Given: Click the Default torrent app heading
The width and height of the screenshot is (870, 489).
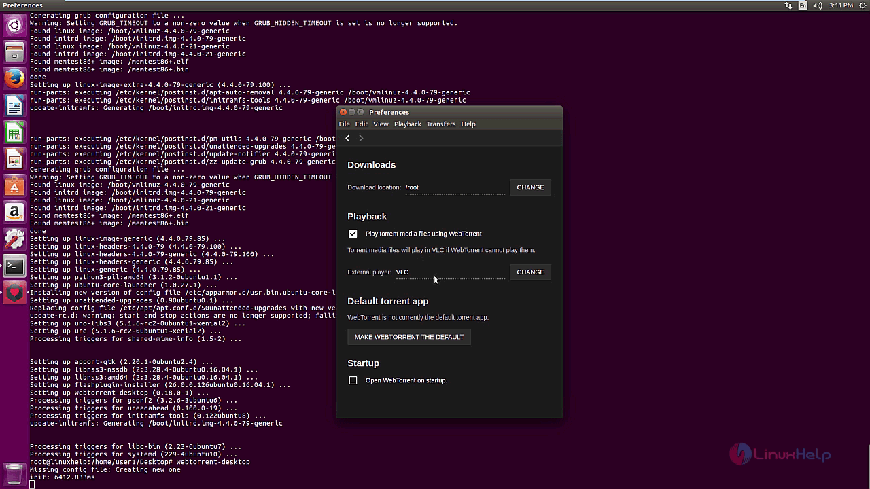Looking at the screenshot, I should tap(388, 302).
